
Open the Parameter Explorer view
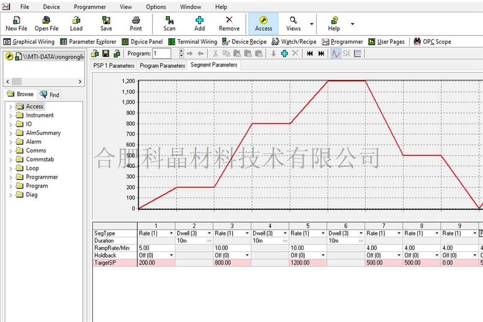tap(88, 42)
